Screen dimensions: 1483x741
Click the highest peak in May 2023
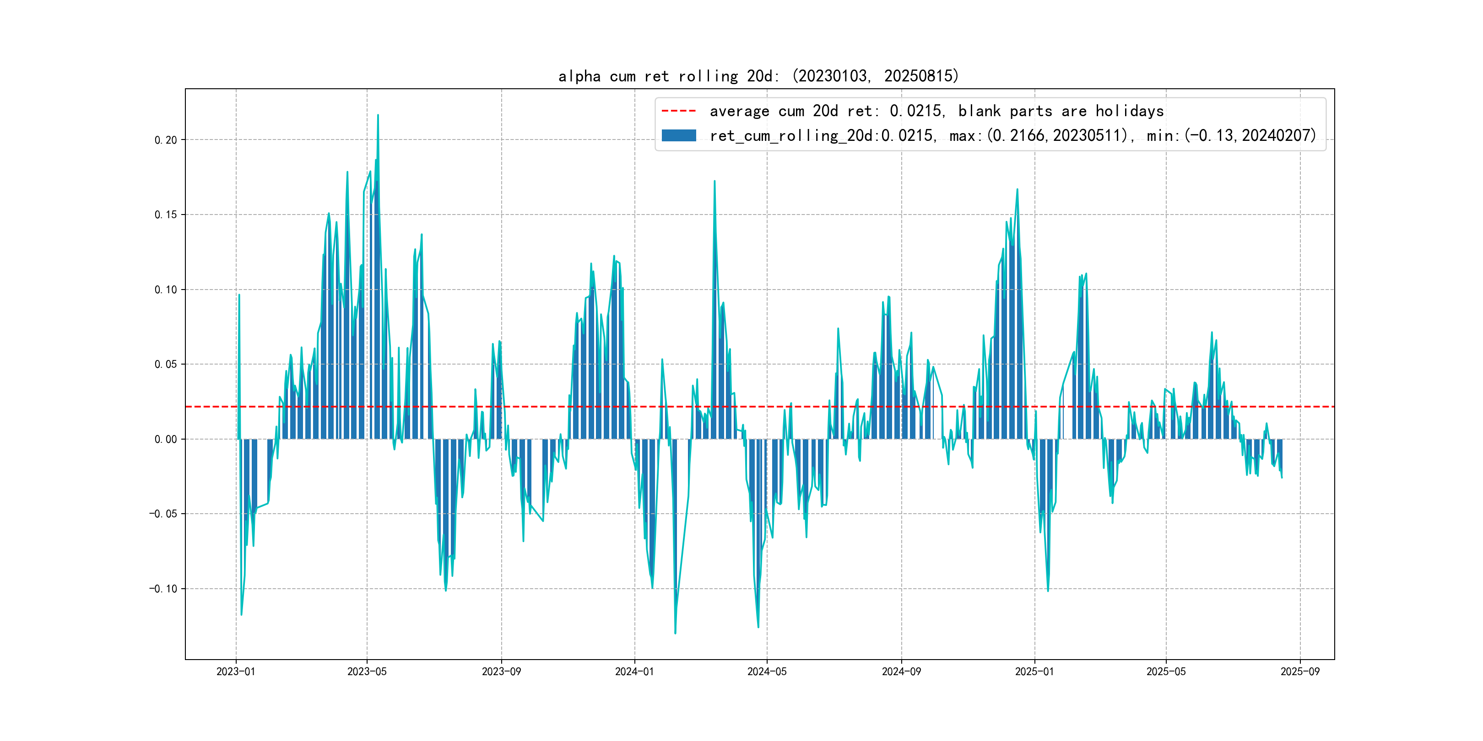pyautogui.click(x=378, y=116)
